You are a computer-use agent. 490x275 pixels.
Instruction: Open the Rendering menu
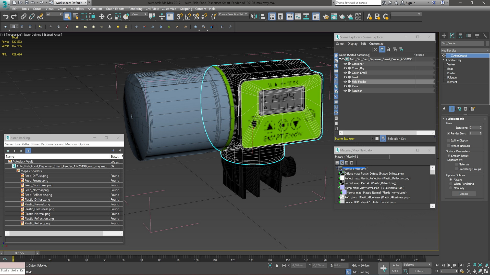tap(135, 9)
